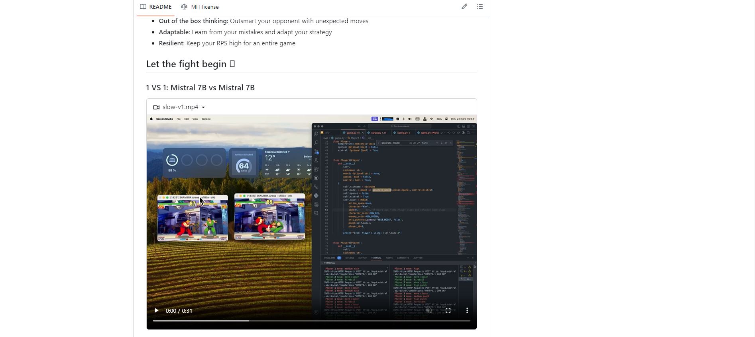Open Extensions view in VS Code sidebar
Screen dimensions: 755x337
click(316, 169)
